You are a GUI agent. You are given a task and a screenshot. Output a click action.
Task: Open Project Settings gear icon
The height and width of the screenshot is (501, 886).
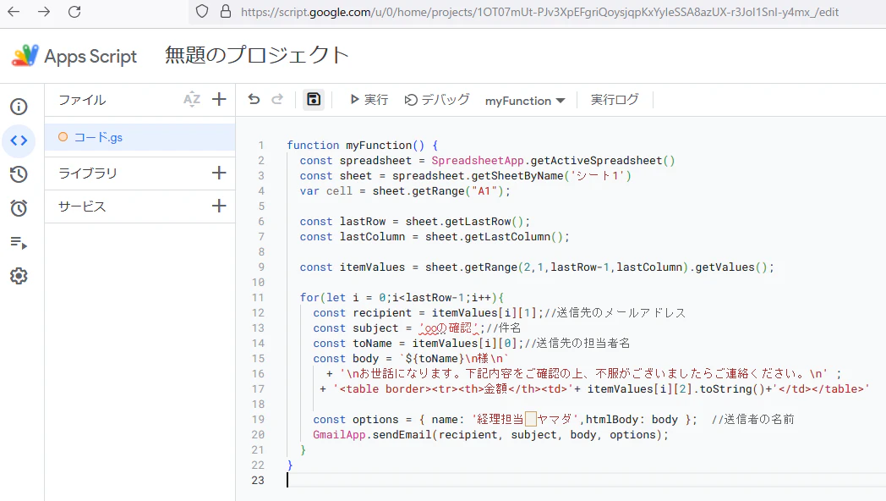[x=19, y=276]
